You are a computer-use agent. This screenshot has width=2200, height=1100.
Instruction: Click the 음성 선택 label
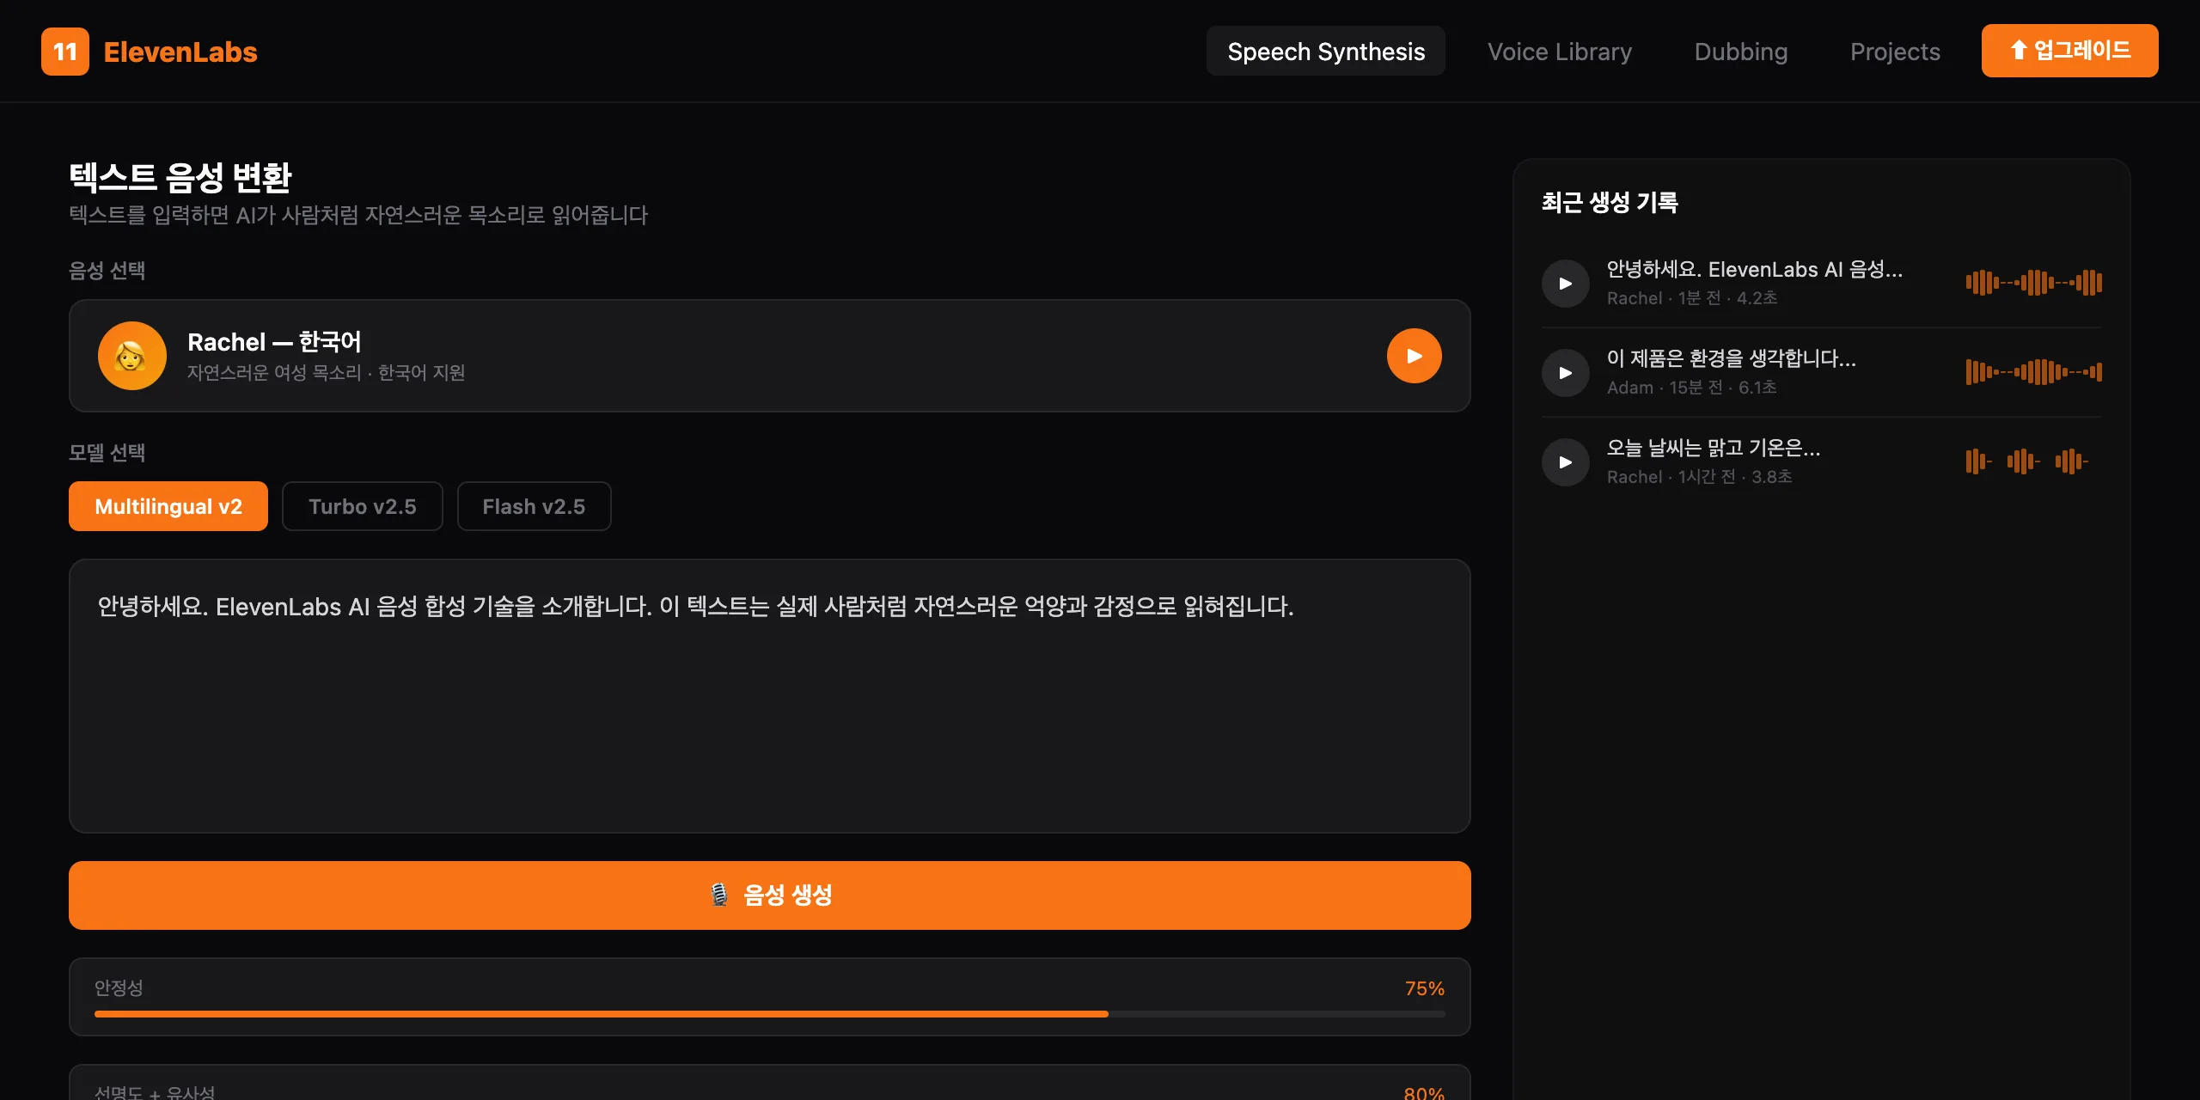point(107,271)
